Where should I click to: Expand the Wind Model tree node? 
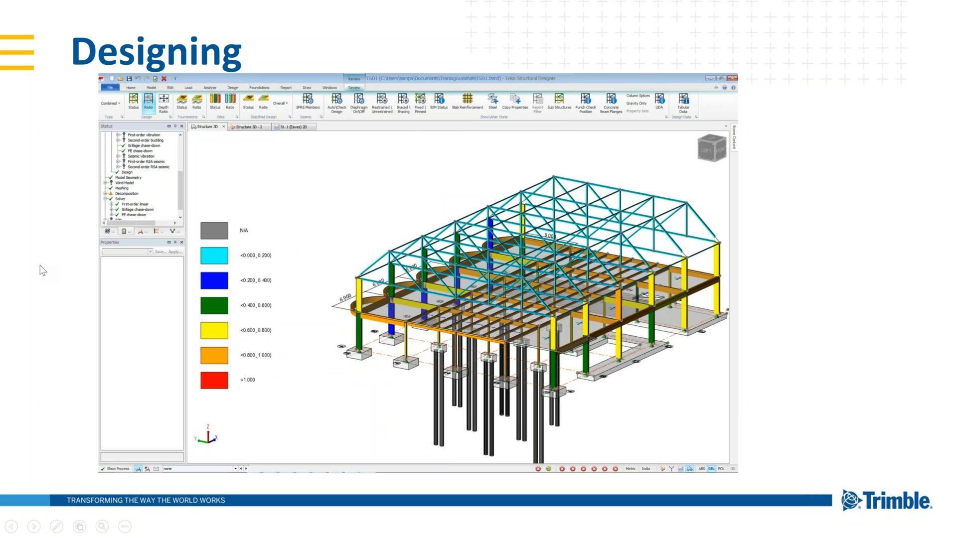pos(105,183)
